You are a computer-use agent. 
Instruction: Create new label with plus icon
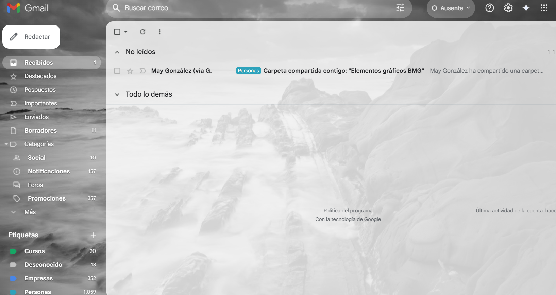[x=93, y=235]
